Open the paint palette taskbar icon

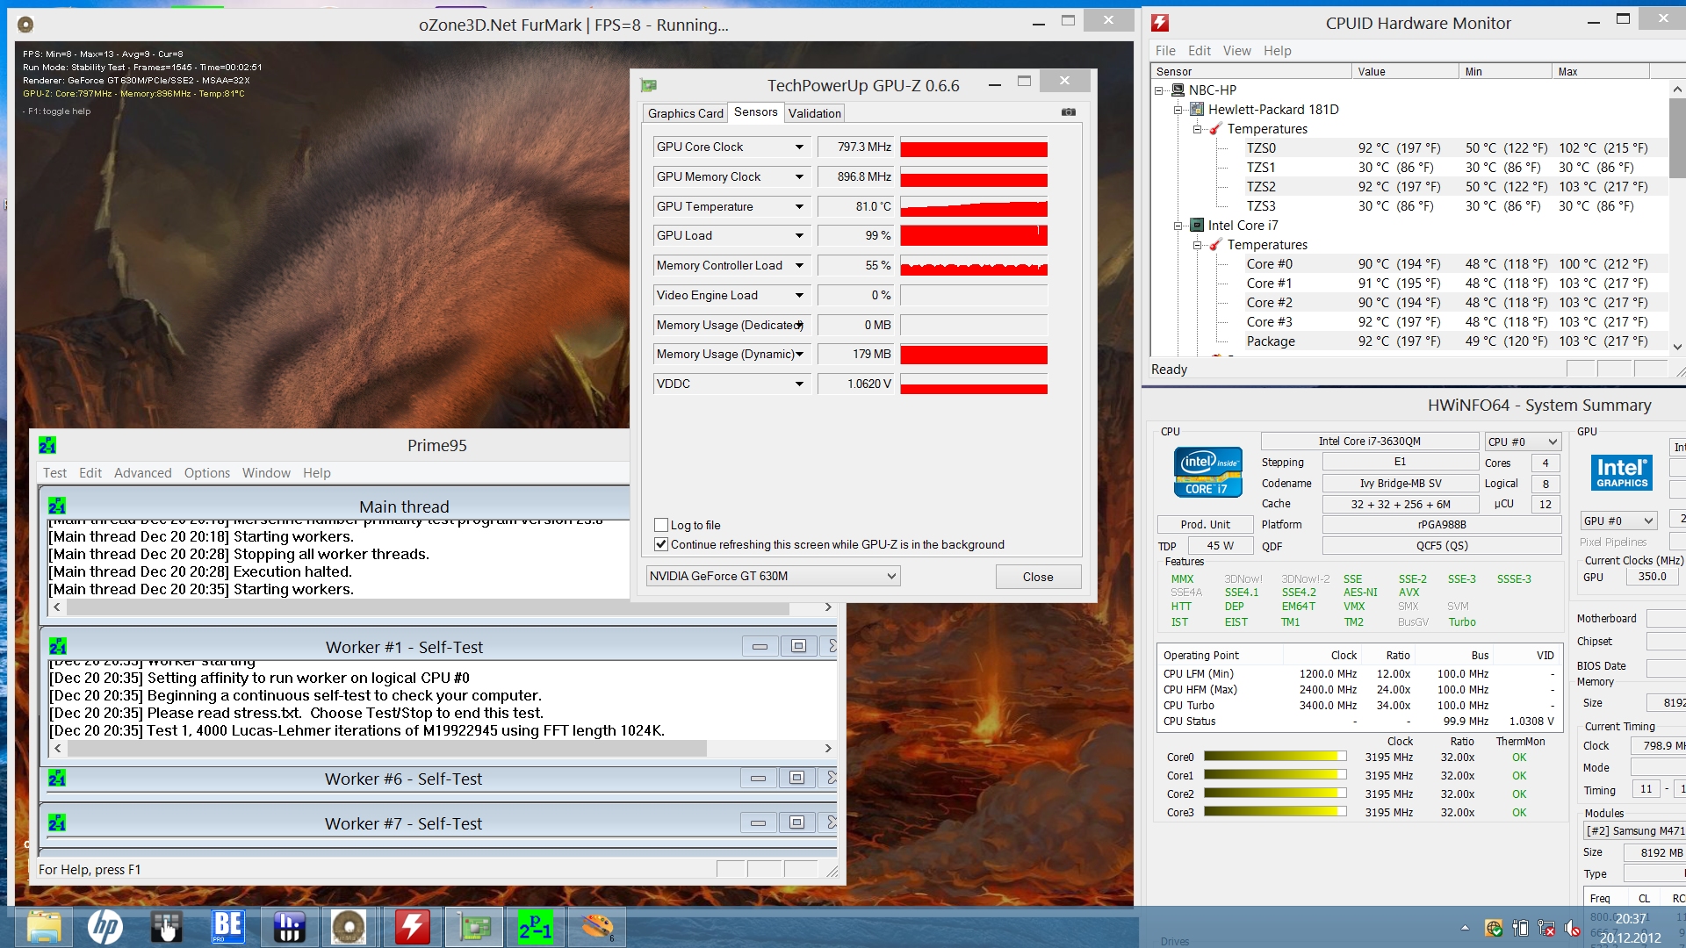(597, 927)
